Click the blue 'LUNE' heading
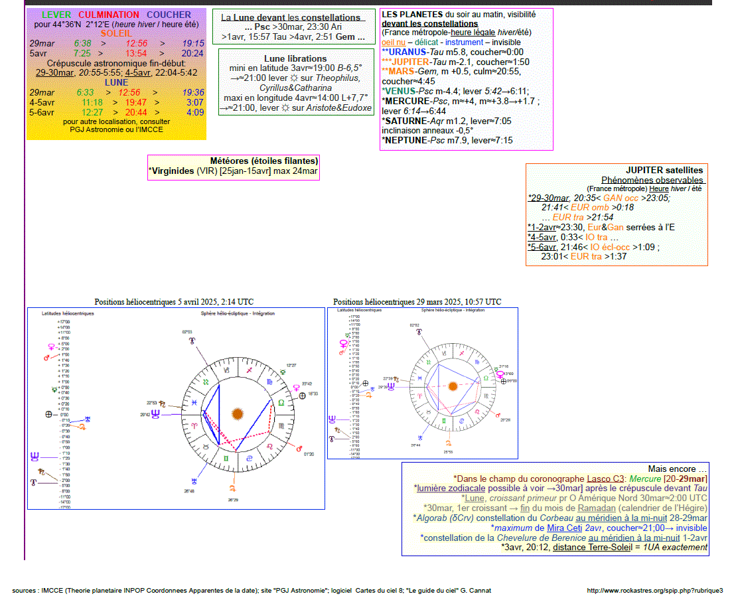 (116, 82)
